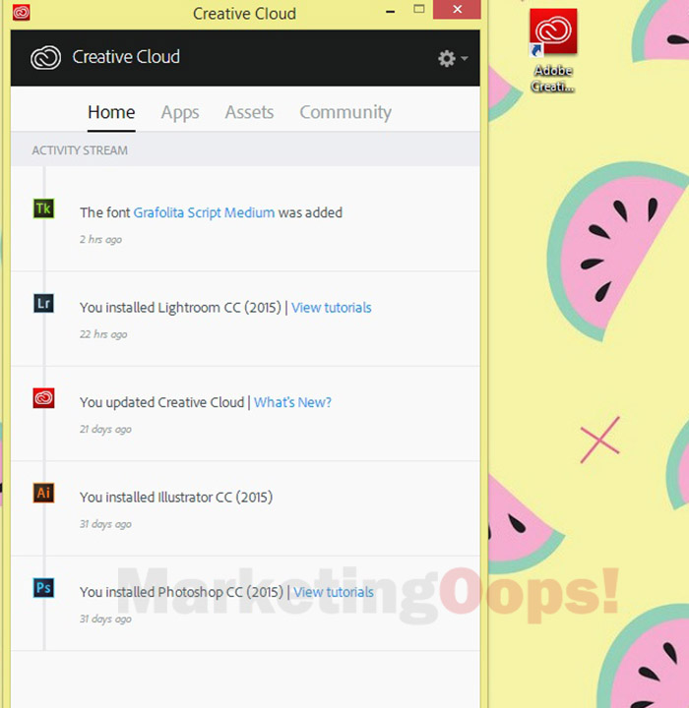689x708 pixels.
Task: Click the "2 hrs ago" timestamp
Action: pyautogui.click(x=100, y=240)
